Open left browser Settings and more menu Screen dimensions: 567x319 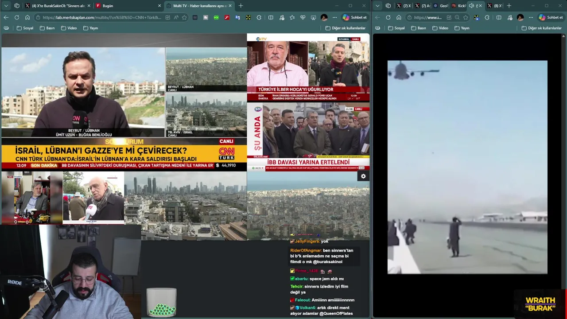pyautogui.click(x=334, y=17)
